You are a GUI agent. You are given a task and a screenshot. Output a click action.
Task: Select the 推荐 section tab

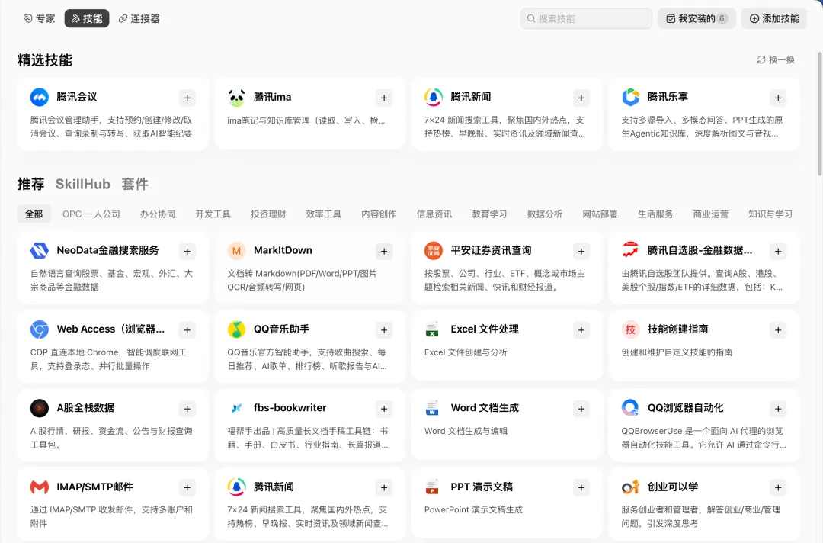31,184
